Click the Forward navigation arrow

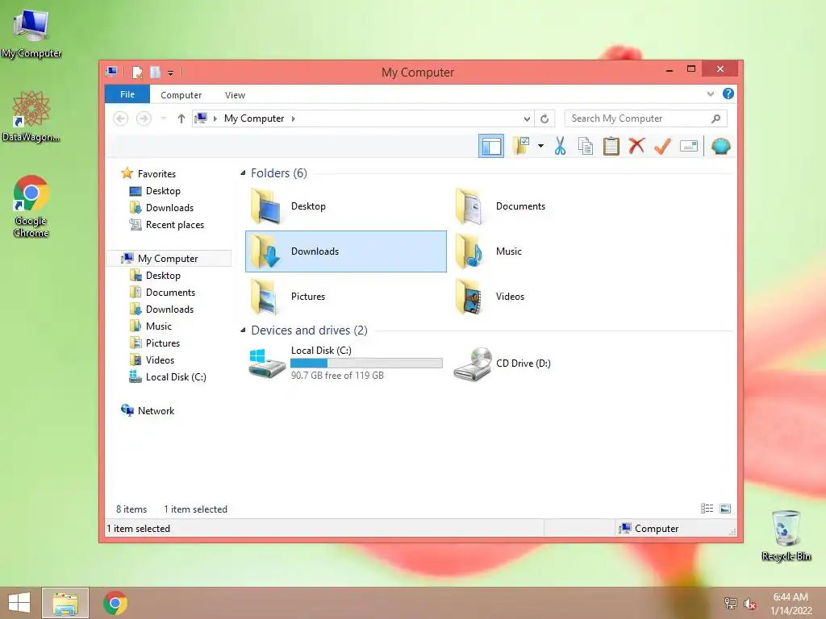click(144, 118)
